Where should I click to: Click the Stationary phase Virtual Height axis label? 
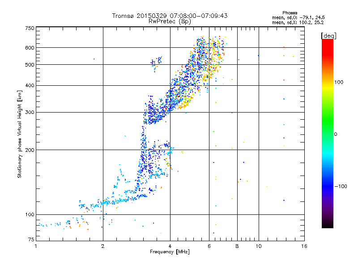[20, 134]
